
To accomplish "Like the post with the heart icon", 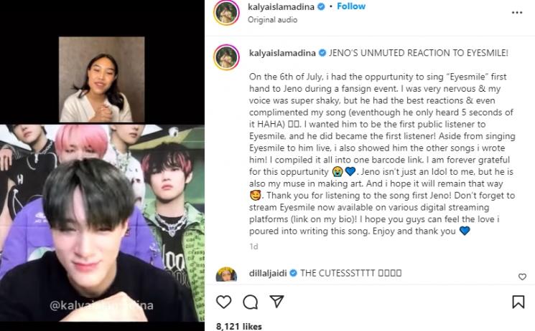I will [x=224, y=302].
